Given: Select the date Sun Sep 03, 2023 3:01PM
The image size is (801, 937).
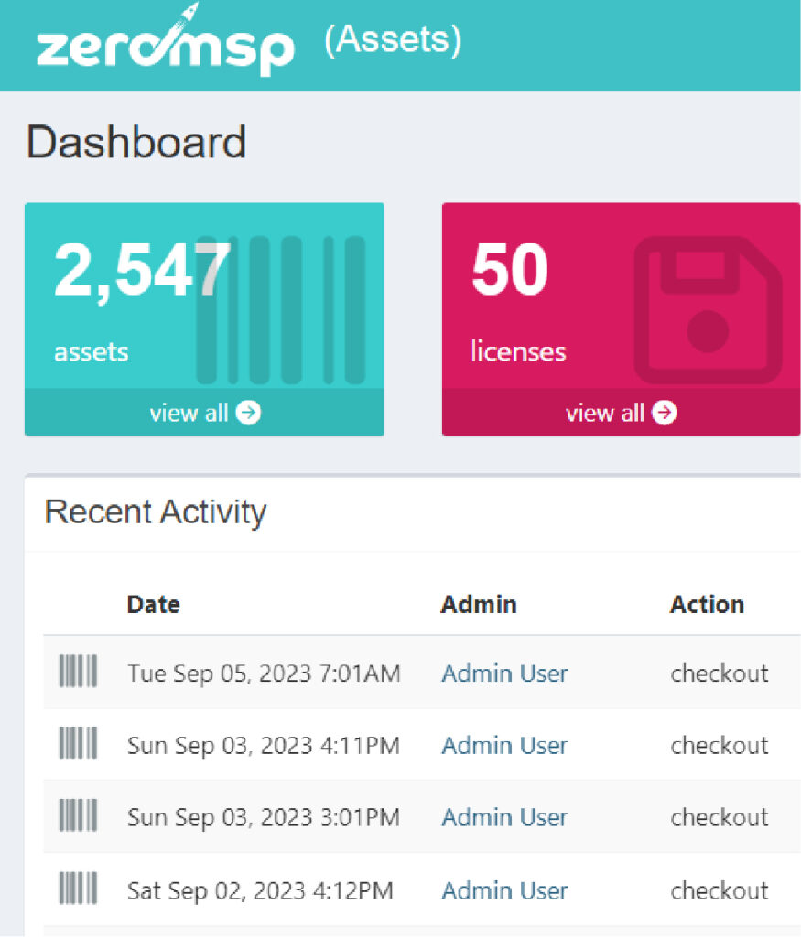Looking at the screenshot, I should pyautogui.click(x=264, y=817).
